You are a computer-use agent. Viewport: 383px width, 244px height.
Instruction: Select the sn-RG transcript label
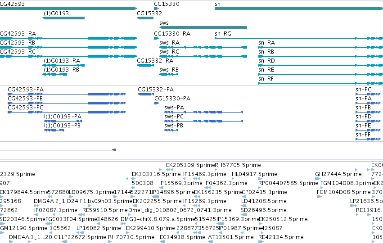click(223, 34)
